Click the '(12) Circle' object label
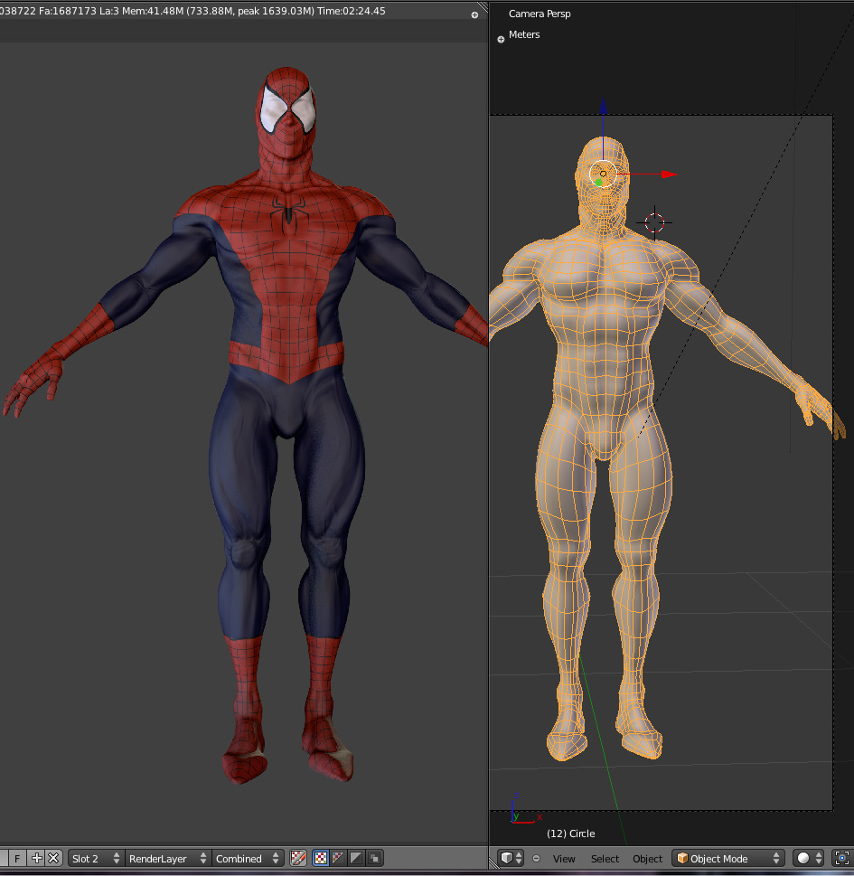Viewport: 854px width, 876px height. pos(570,833)
